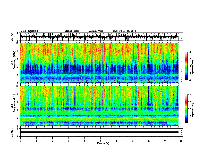Click time axis tick label "10"

coord(181,141)
